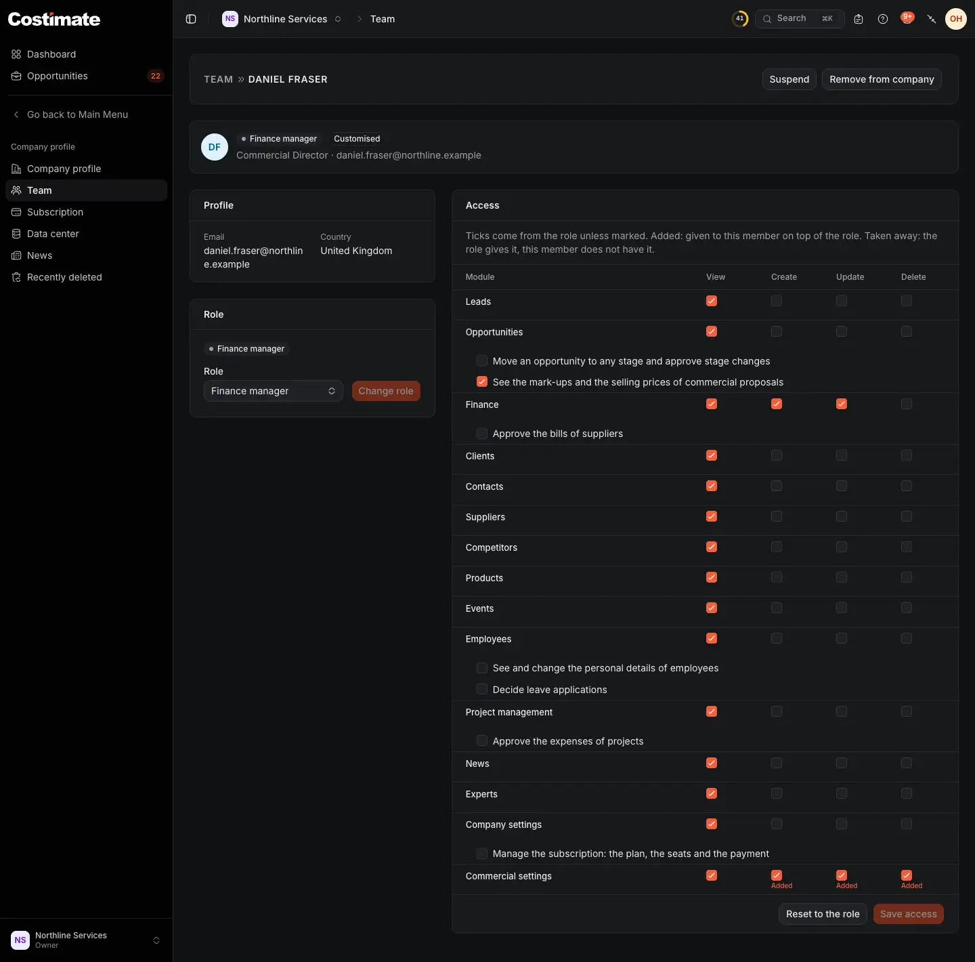The width and height of the screenshot is (975, 962).
Task: Click the TEAM link in page title
Action: point(218,79)
